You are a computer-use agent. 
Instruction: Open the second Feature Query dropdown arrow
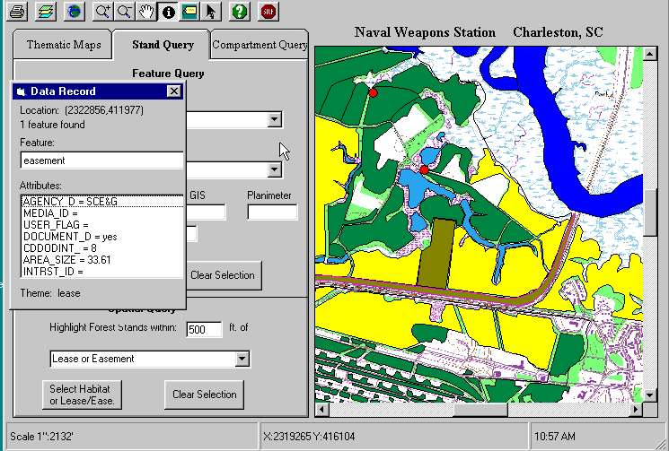[275, 170]
